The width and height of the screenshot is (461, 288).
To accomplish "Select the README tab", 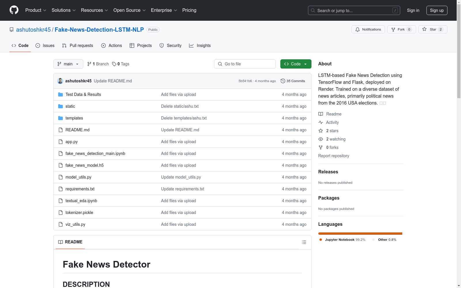I will tap(70, 242).
